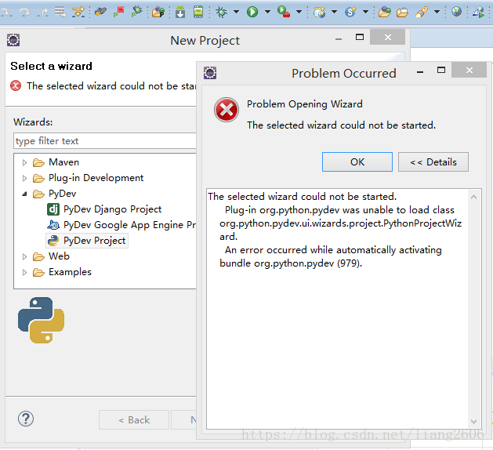Click the PyDev folder label

(62, 194)
